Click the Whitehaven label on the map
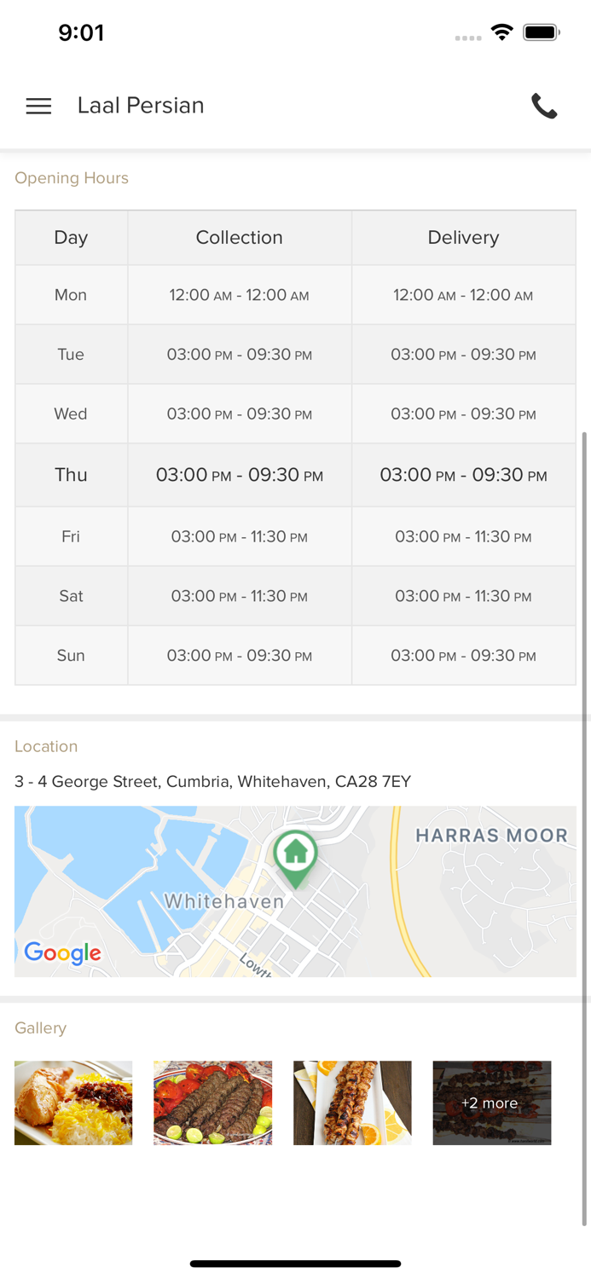This screenshot has height=1279, width=591. pos(223,901)
